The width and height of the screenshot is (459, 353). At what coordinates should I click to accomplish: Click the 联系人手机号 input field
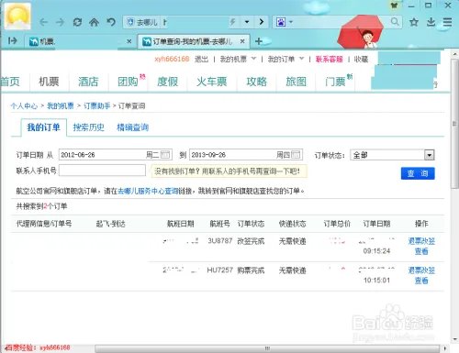point(102,171)
